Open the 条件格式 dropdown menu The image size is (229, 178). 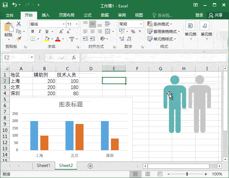point(160,24)
